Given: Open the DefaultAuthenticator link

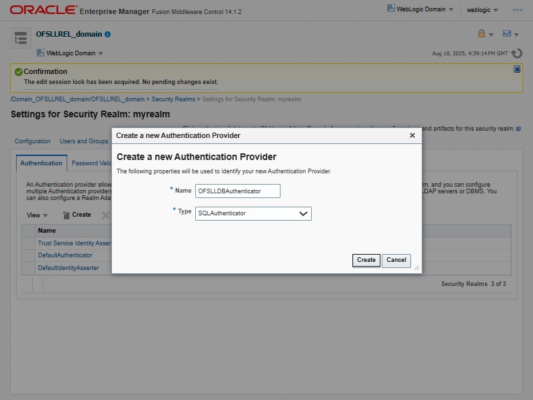Looking at the screenshot, I should pos(65,255).
